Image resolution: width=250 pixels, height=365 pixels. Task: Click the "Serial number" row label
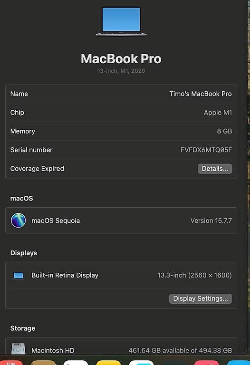click(31, 150)
